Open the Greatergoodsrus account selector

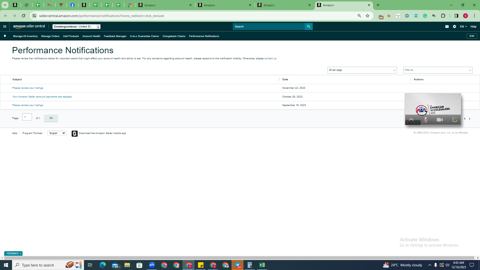(76, 26)
